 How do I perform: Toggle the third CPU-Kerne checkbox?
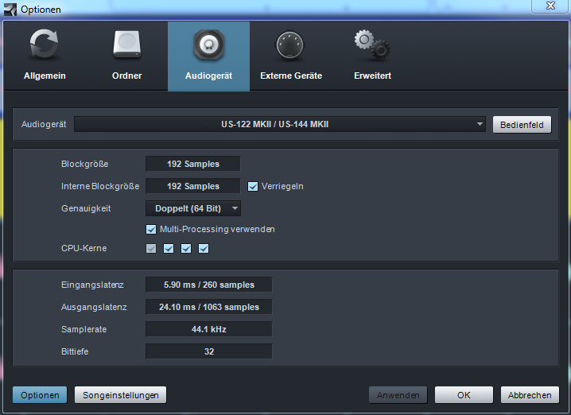(186, 249)
